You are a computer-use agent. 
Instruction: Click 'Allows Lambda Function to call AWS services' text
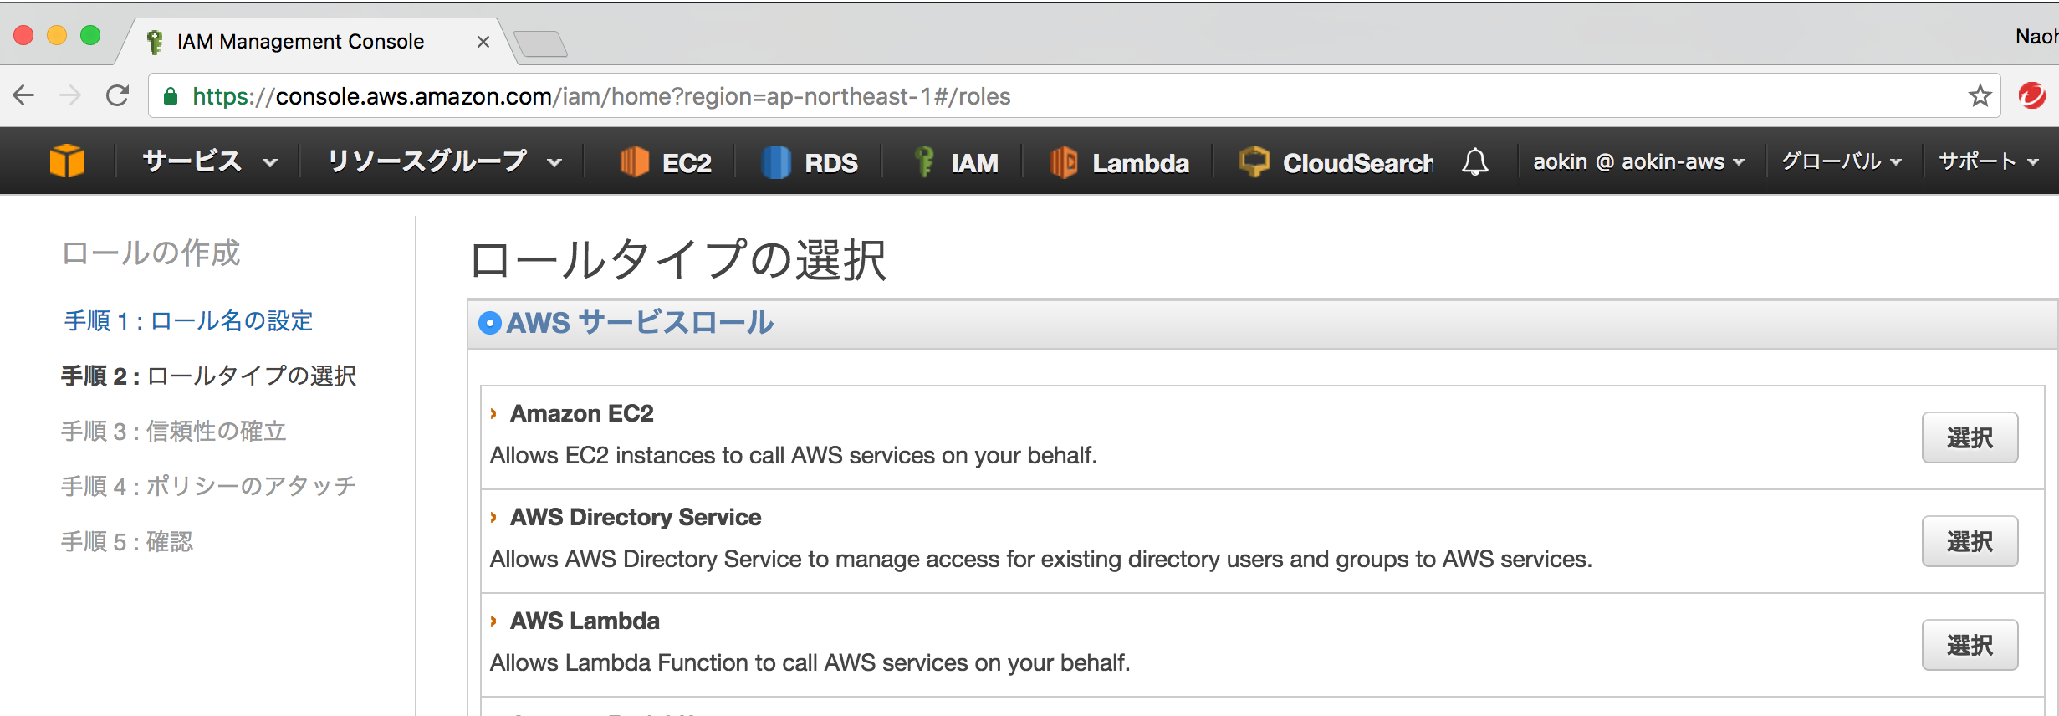[810, 662]
